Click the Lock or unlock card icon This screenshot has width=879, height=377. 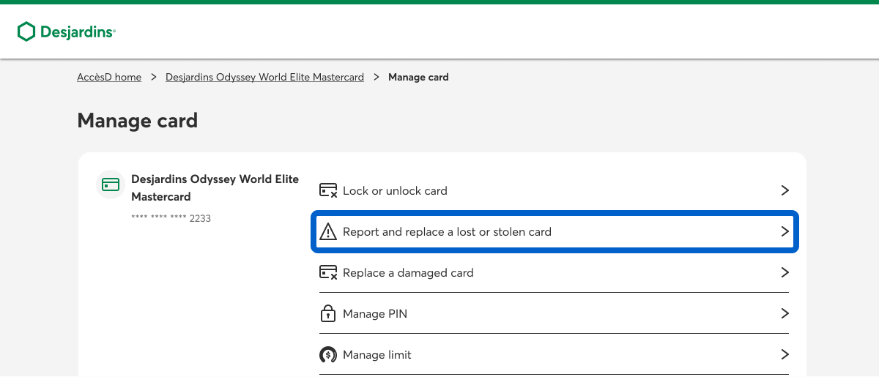(328, 191)
